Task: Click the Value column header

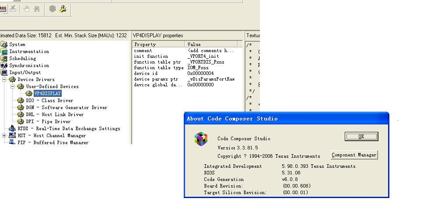Action: pyautogui.click(x=211, y=44)
